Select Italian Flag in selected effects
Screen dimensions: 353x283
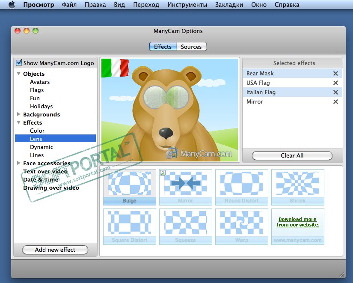click(292, 92)
